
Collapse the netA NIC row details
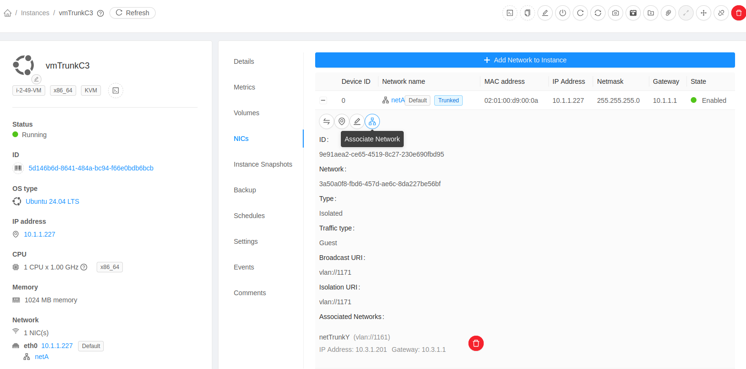click(x=323, y=100)
